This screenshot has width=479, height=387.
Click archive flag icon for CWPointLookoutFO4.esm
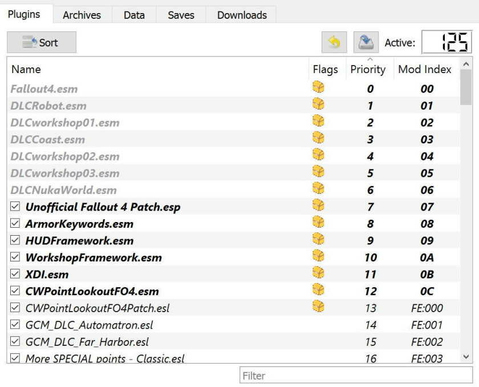318,289
